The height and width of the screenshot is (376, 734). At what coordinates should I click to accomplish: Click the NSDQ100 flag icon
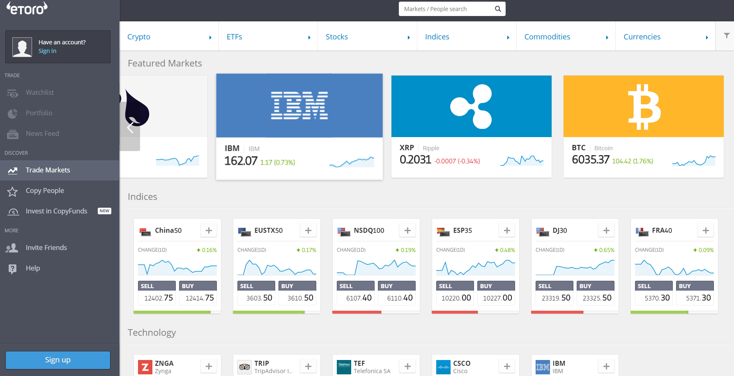click(x=344, y=232)
